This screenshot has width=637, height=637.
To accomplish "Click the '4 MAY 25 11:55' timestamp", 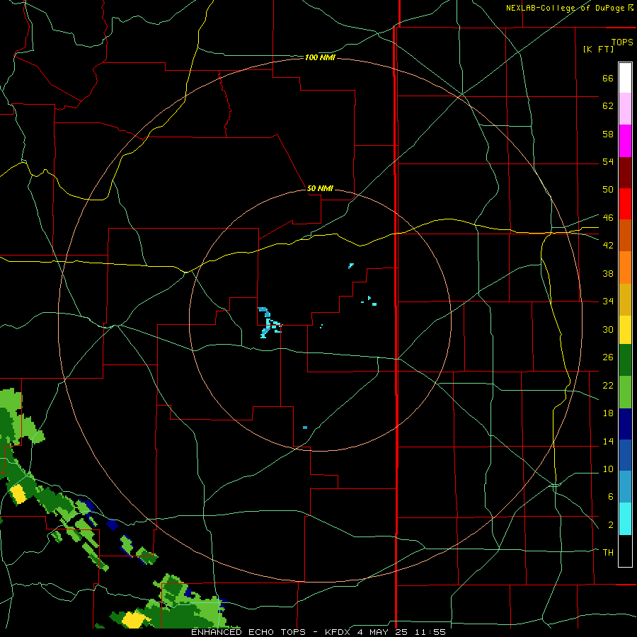I will click(x=401, y=632).
